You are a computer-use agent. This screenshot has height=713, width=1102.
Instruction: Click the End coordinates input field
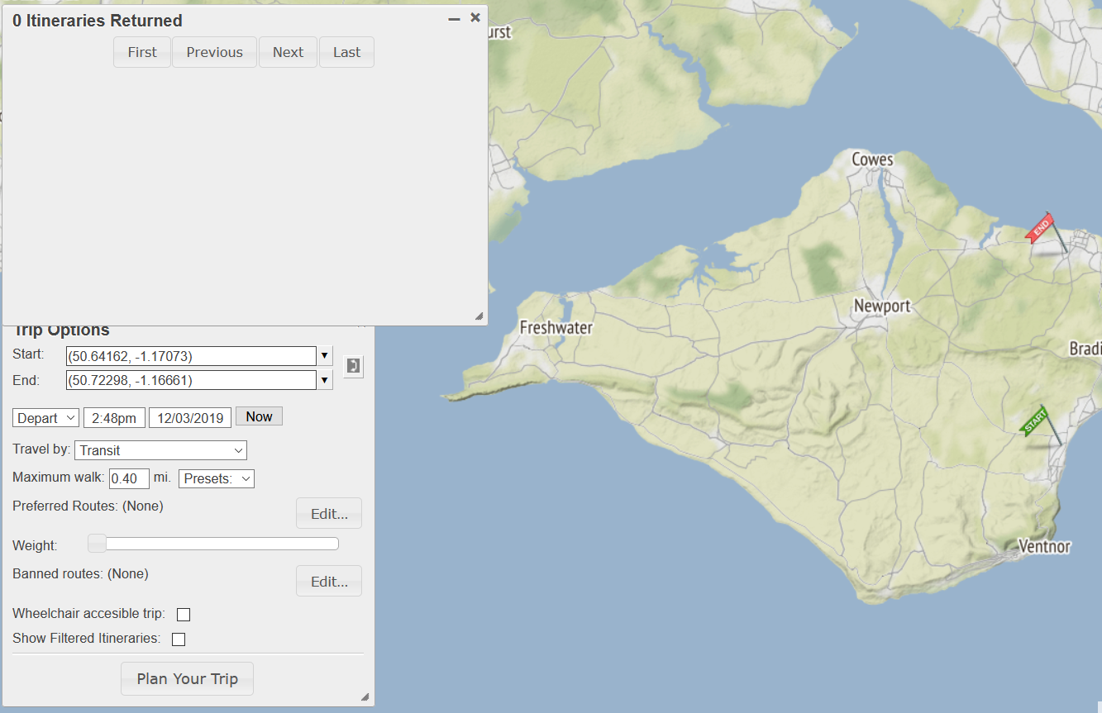(x=192, y=380)
